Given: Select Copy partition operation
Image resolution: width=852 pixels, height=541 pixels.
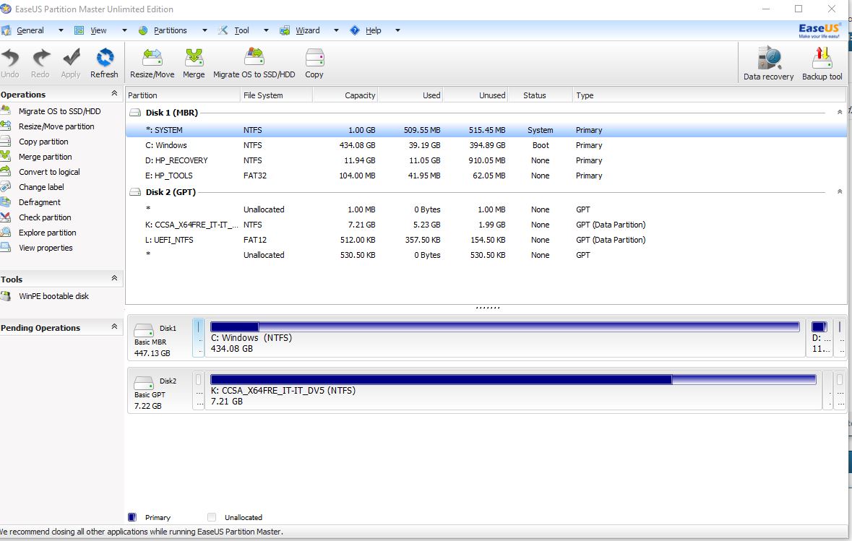Looking at the screenshot, I should point(43,142).
